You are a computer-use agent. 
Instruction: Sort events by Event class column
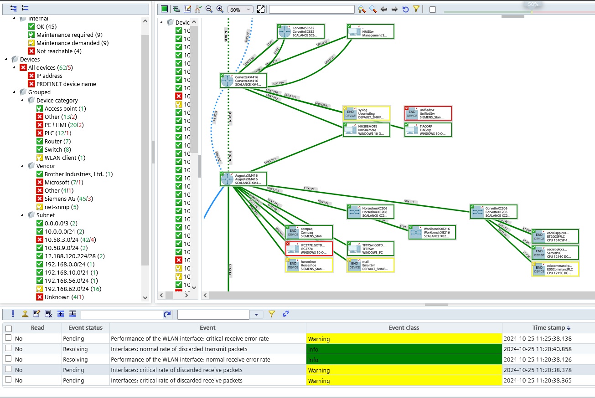tap(404, 327)
